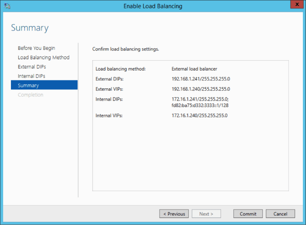Click the greyed-out Completion step
The image size is (306, 225).
click(30, 95)
